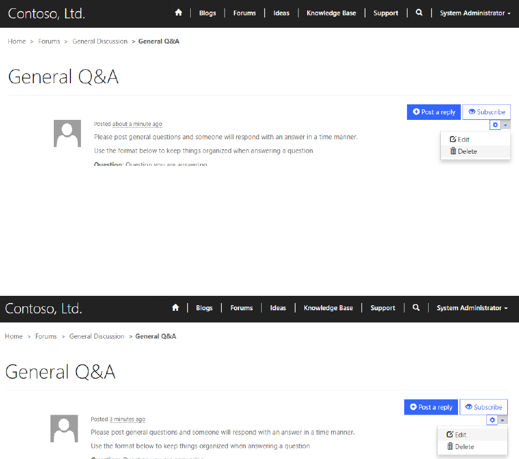Open search magnifier in lower navigation bar

click(x=416, y=307)
